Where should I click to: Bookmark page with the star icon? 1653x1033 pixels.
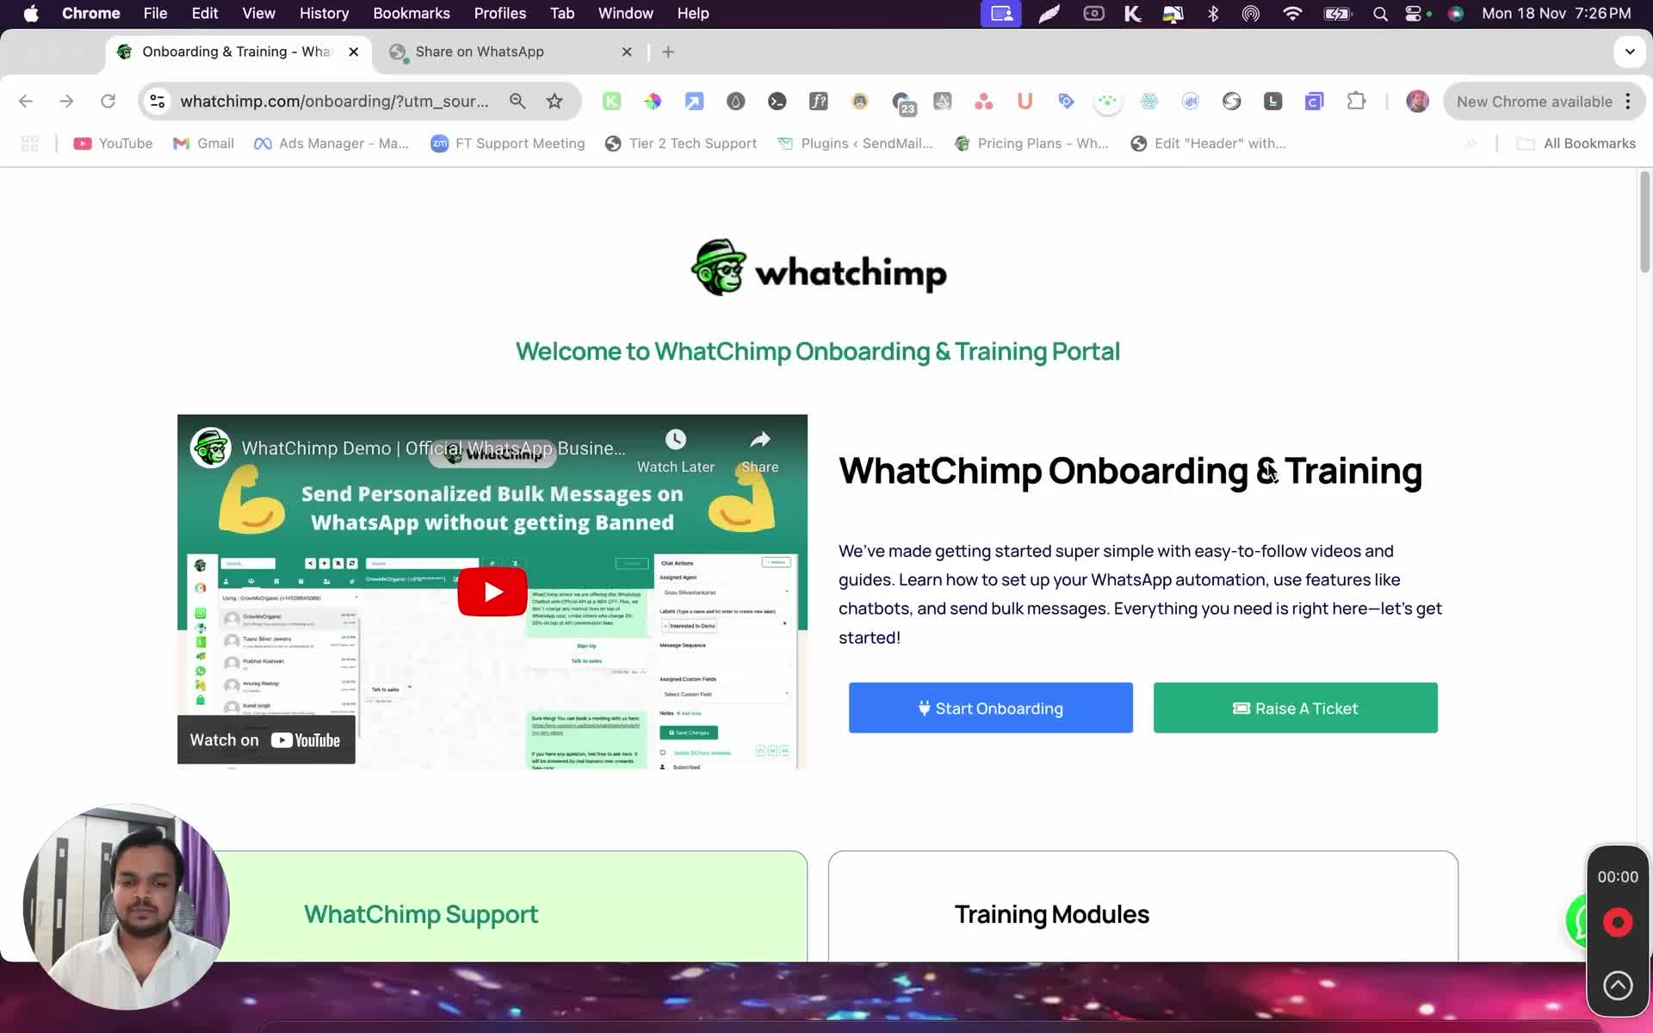[554, 102]
